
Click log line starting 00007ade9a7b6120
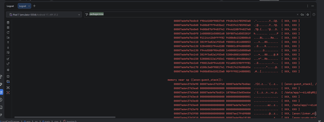237,46
